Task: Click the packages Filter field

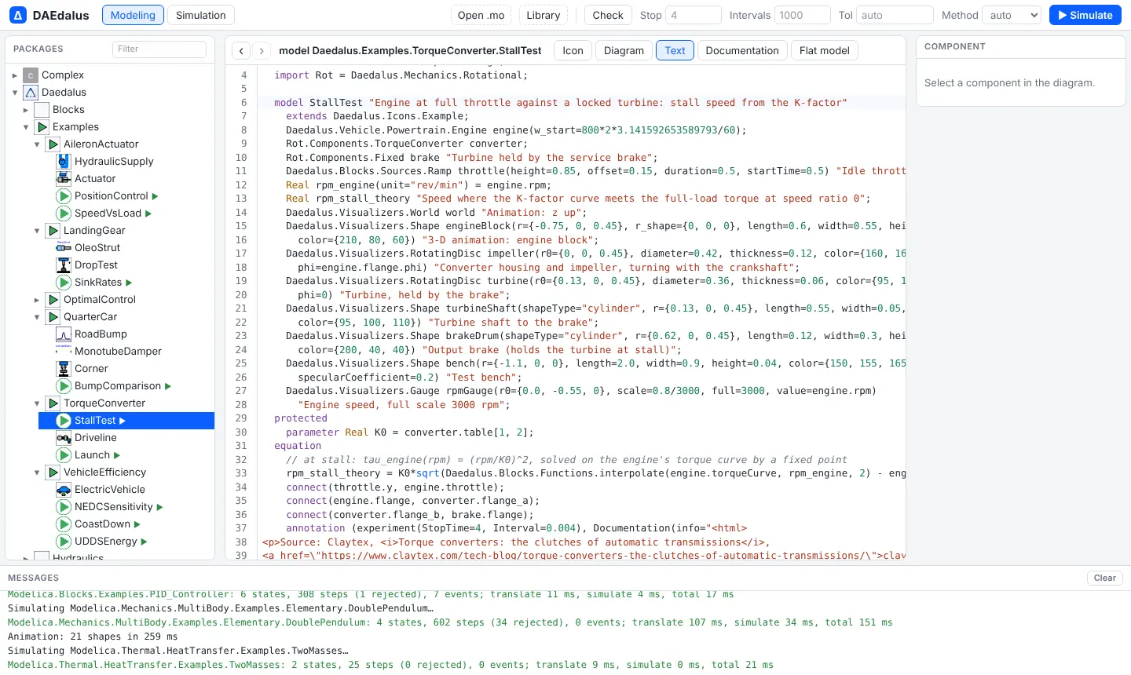Action: coord(159,49)
